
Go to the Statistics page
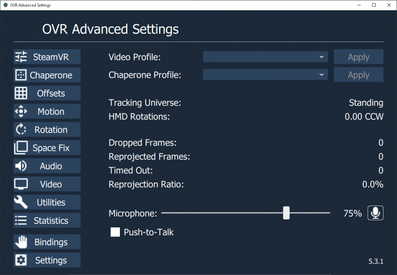[47, 221]
